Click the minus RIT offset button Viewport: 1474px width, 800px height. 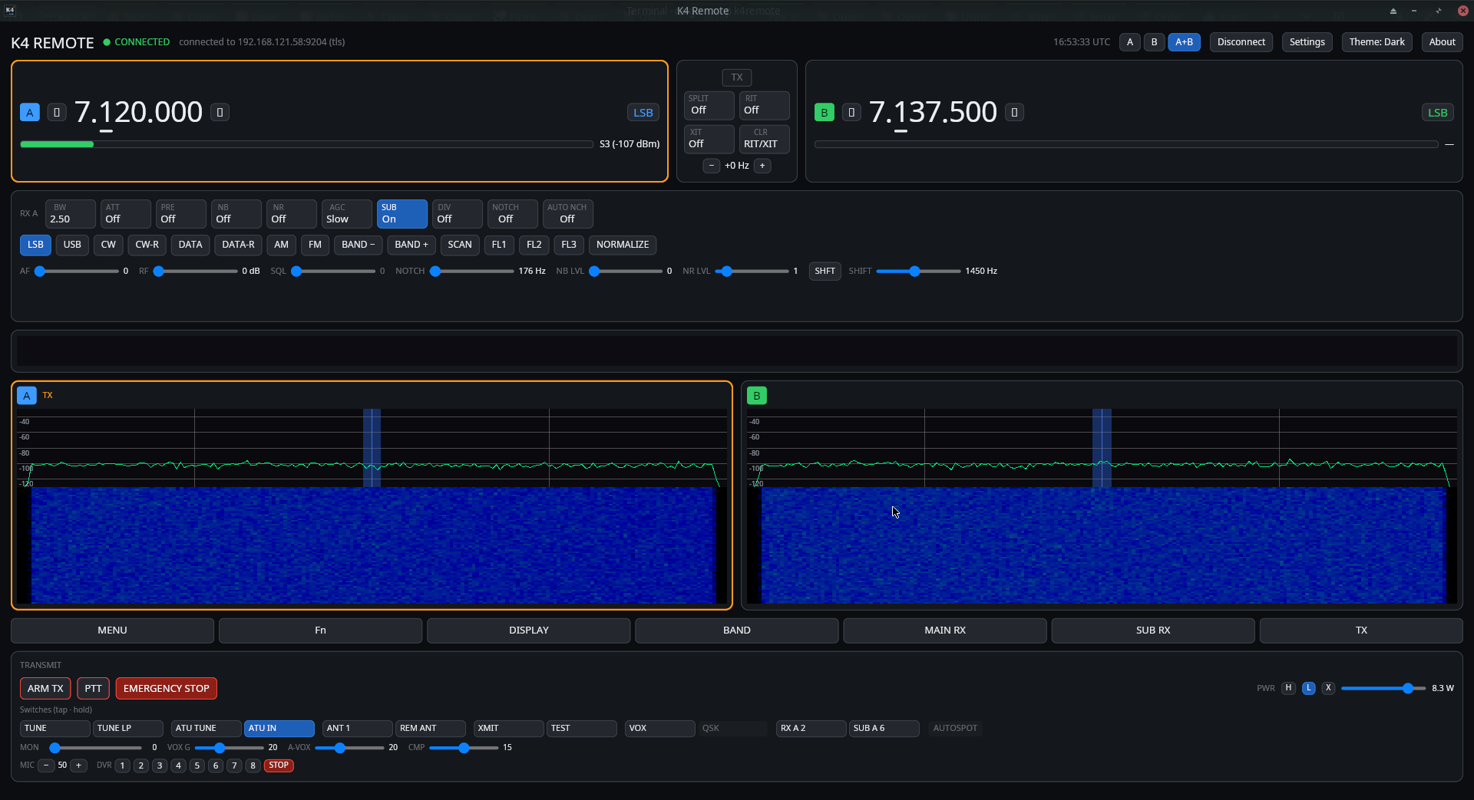point(712,166)
